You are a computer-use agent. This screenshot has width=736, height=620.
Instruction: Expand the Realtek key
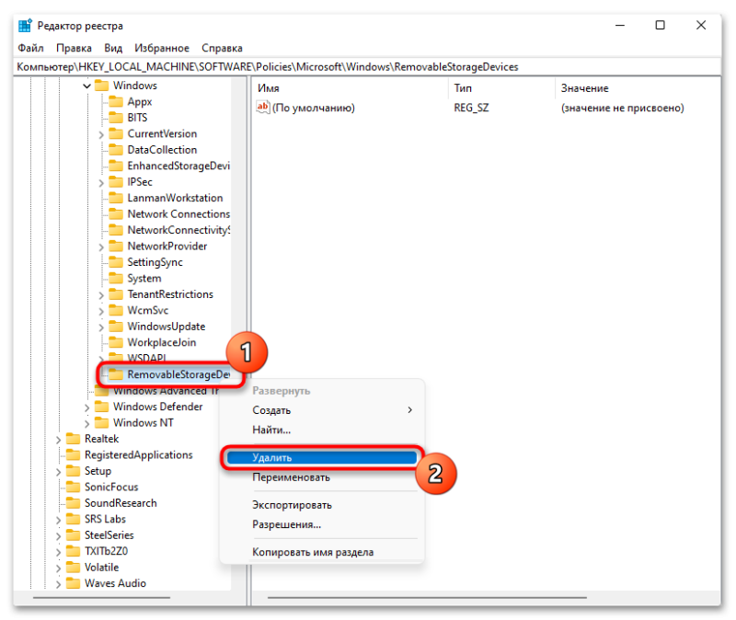[x=58, y=440]
